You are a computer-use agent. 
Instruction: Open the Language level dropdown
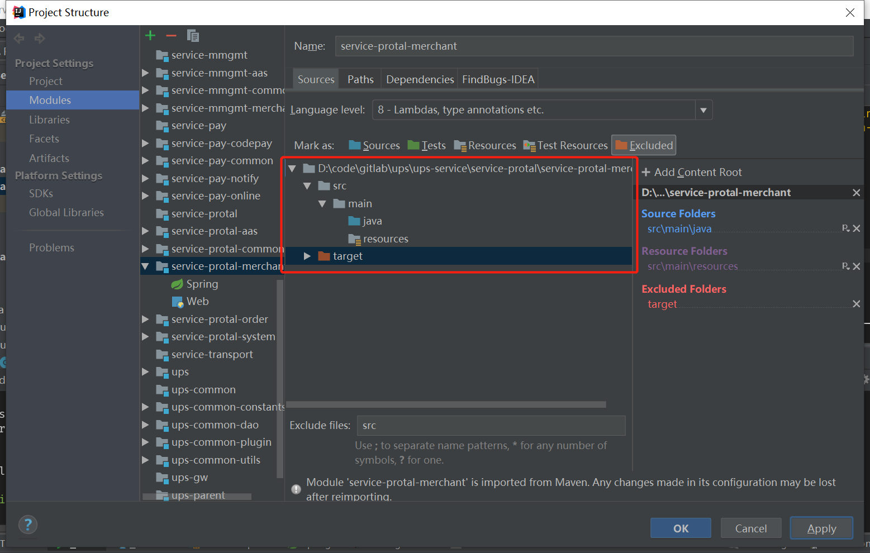(703, 110)
